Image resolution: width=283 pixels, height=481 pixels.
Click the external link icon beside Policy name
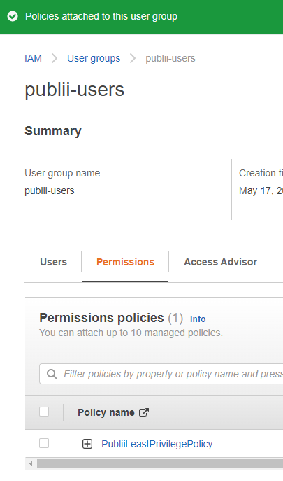click(144, 412)
